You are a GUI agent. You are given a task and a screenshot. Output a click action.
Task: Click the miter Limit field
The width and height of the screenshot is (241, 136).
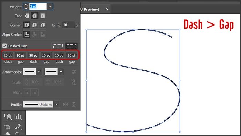69,25
